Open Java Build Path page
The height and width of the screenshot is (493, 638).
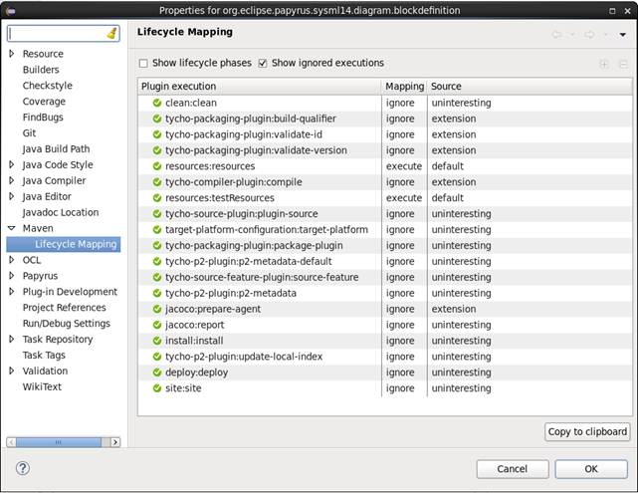pyautogui.click(x=56, y=149)
